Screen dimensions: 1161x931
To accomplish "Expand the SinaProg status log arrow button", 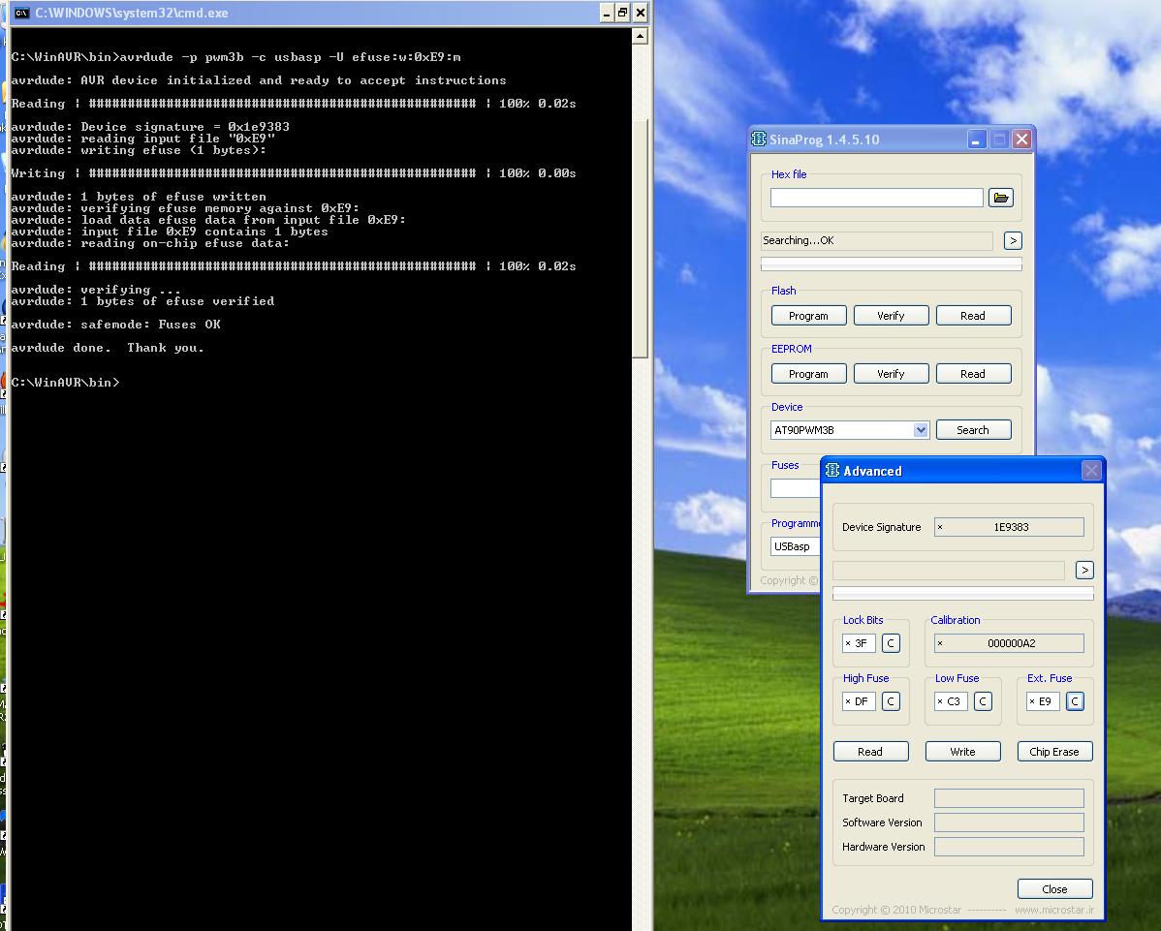I will 1013,240.
